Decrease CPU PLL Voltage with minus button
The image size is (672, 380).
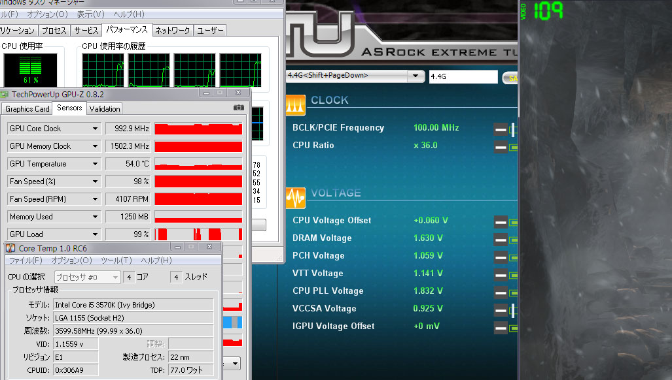pyautogui.click(x=500, y=293)
